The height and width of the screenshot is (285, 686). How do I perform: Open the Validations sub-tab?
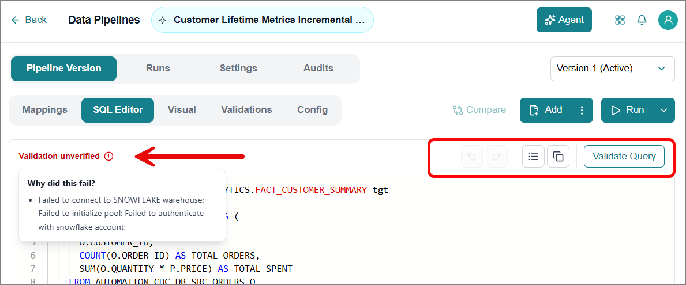[x=247, y=110]
